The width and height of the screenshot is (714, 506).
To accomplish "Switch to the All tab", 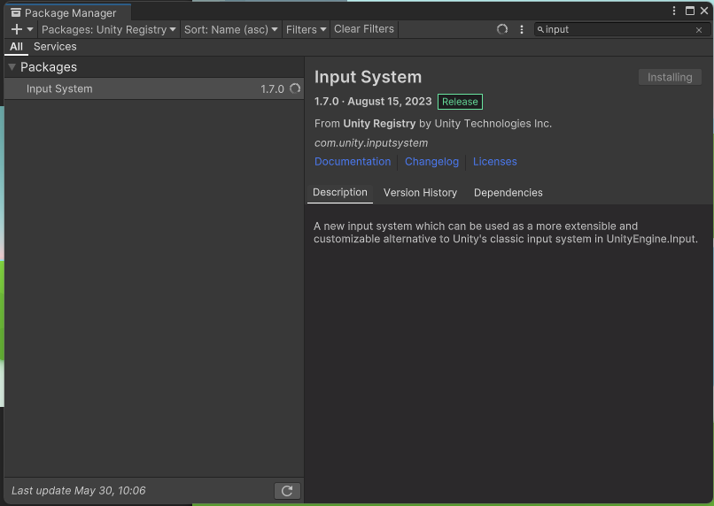I will (16, 46).
